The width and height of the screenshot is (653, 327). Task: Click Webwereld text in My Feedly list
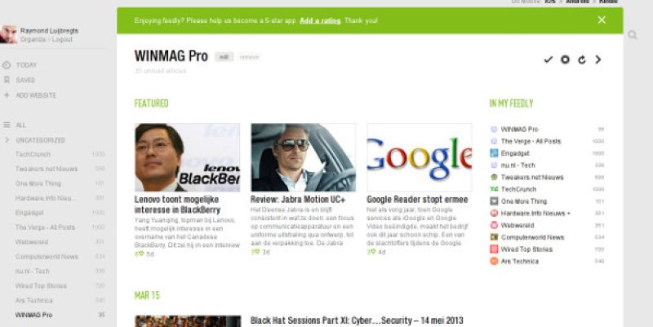[x=518, y=225]
